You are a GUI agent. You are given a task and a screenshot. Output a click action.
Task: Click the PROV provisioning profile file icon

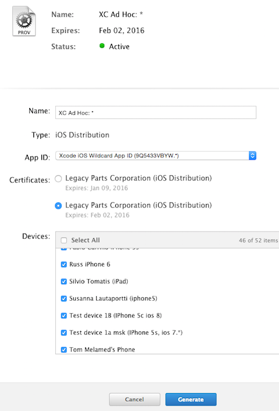point(24,21)
